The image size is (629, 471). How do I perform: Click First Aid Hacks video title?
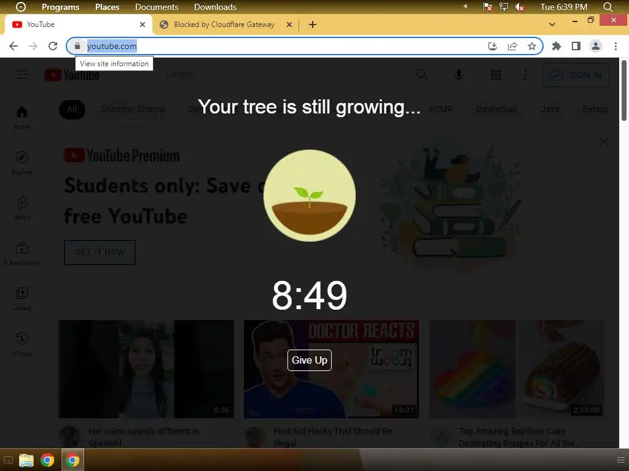(332, 437)
